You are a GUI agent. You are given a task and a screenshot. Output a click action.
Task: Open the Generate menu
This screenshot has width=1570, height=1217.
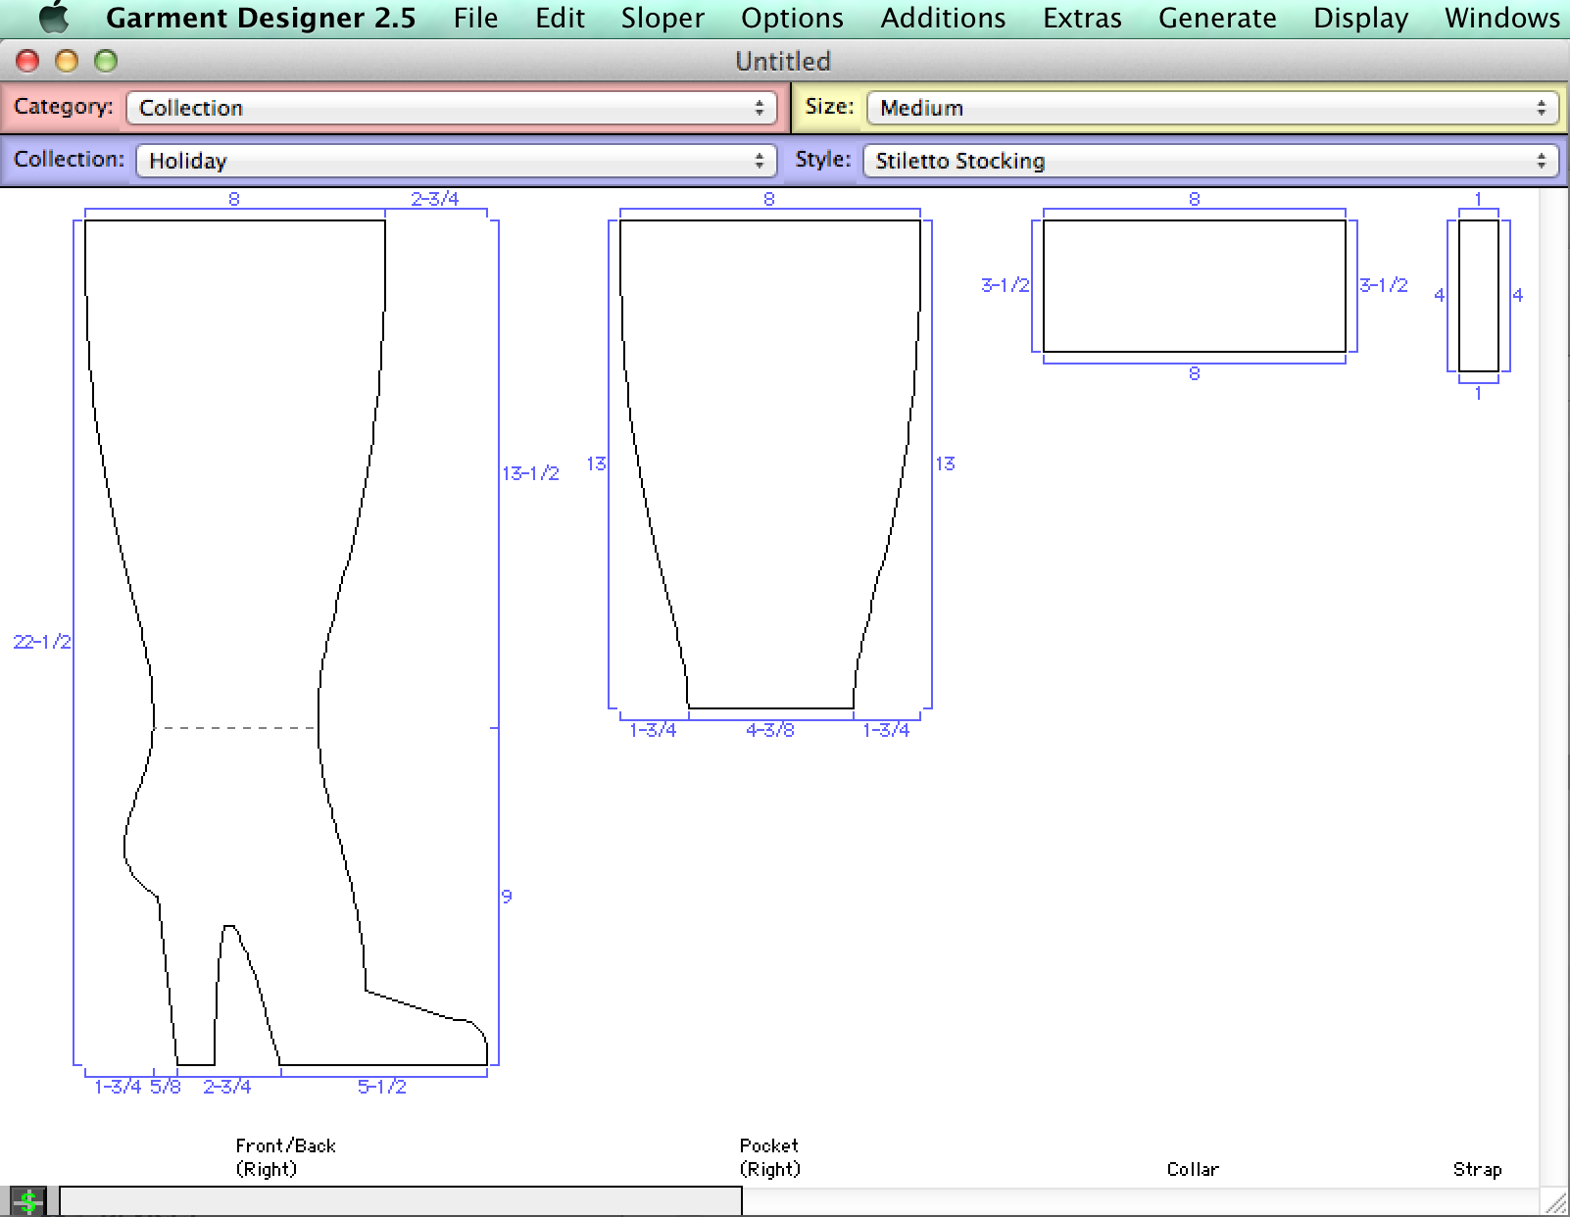(1217, 18)
